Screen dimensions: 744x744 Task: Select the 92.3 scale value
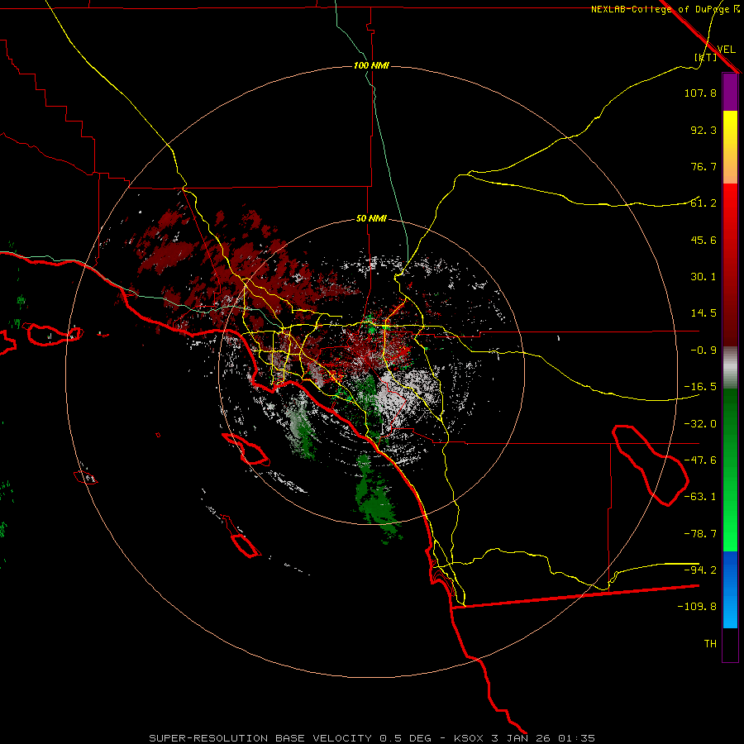(x=703, y=130)
